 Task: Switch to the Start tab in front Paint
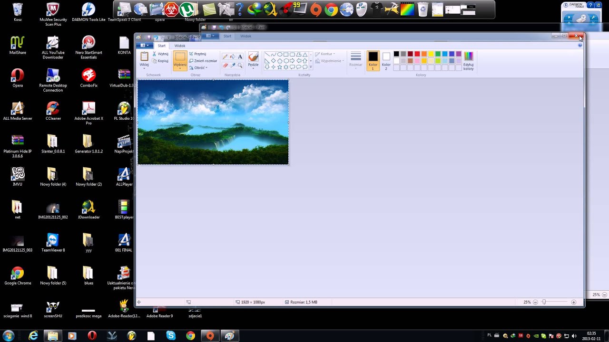[x=162, y=46]
